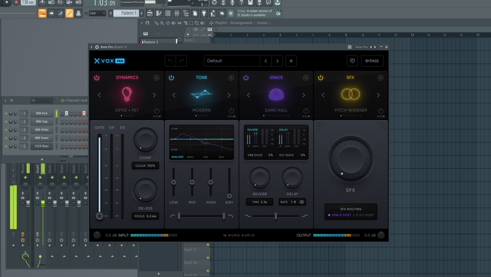
Task: Click the record button in FL Studio transport
Action: (16, 2)
